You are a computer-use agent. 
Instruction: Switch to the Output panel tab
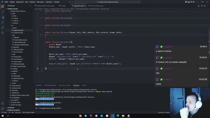pos(50,85)
